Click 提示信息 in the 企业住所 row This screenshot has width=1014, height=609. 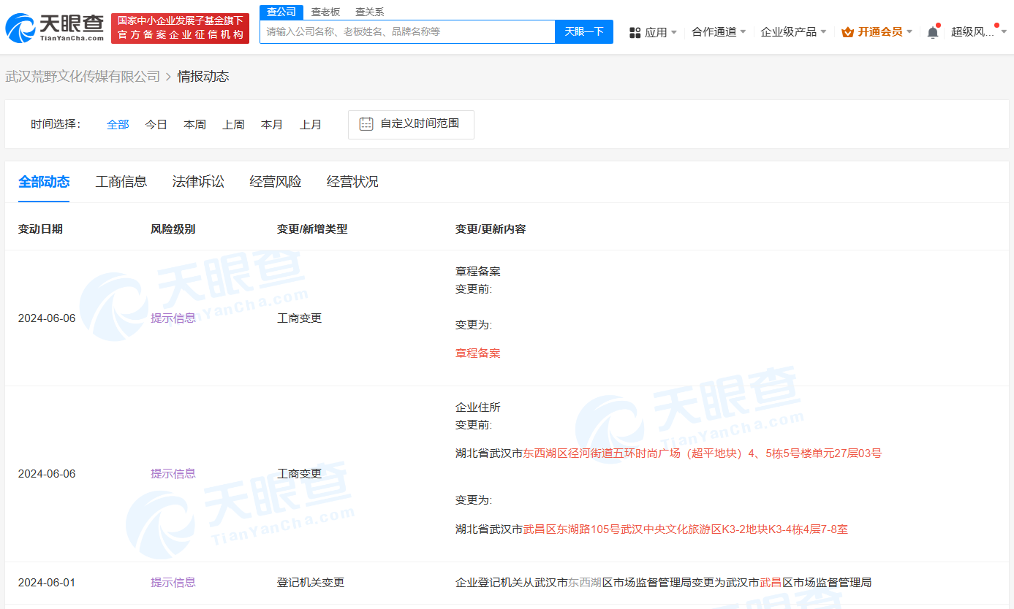click(173, 474)
